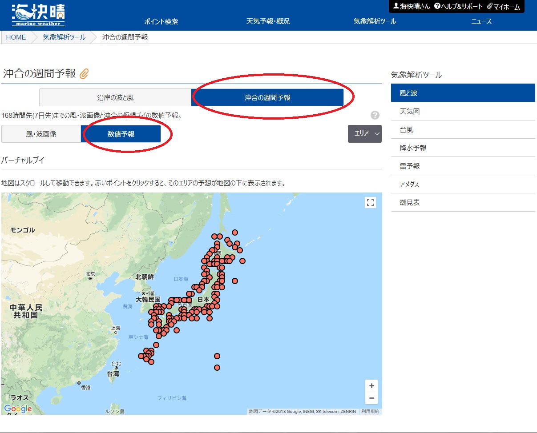Select the 数値予報 tab
This screenshot has width=537, height=433.
click(x=121, y=134)
